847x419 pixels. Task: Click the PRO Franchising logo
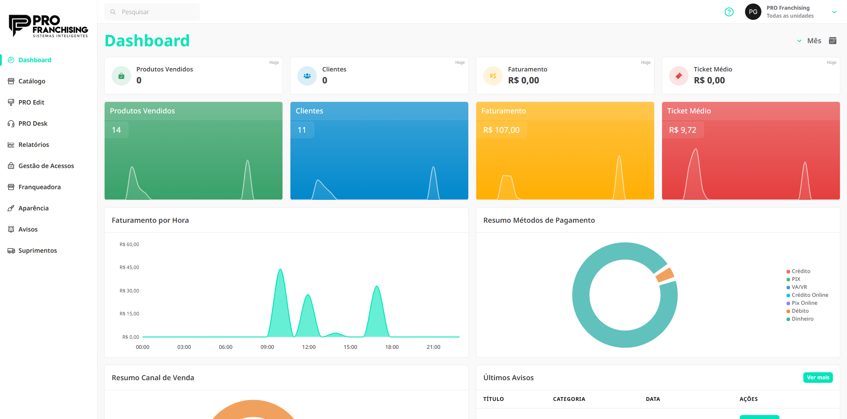(x=49, y=26)
